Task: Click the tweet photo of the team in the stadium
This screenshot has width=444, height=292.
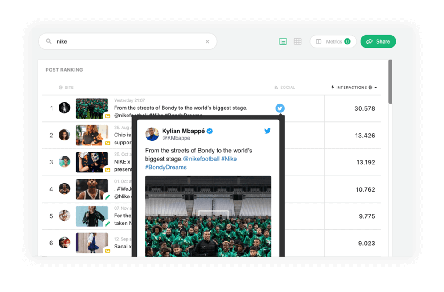Action: pyautogui.click(x=208, y=216)
